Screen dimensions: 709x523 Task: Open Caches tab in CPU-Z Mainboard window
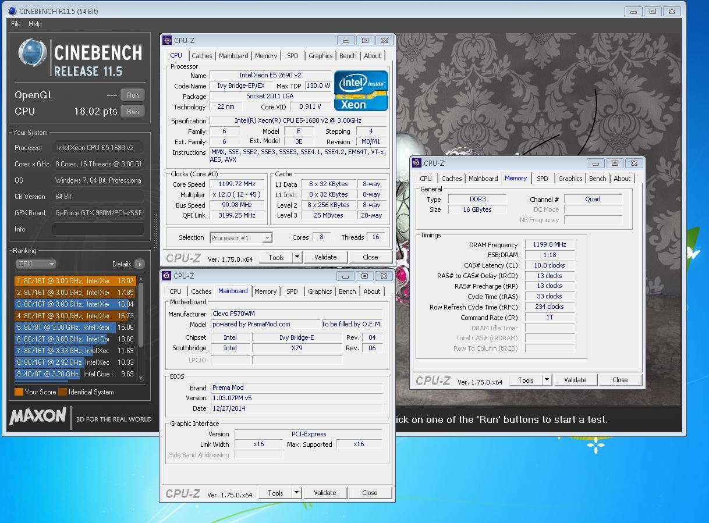pyautogui.click(x=201, y=291)
